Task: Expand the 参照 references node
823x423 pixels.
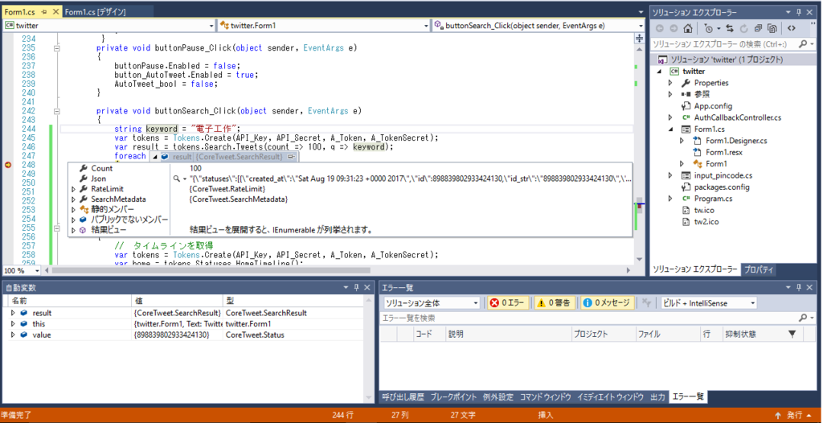Action: pos(670,95)
